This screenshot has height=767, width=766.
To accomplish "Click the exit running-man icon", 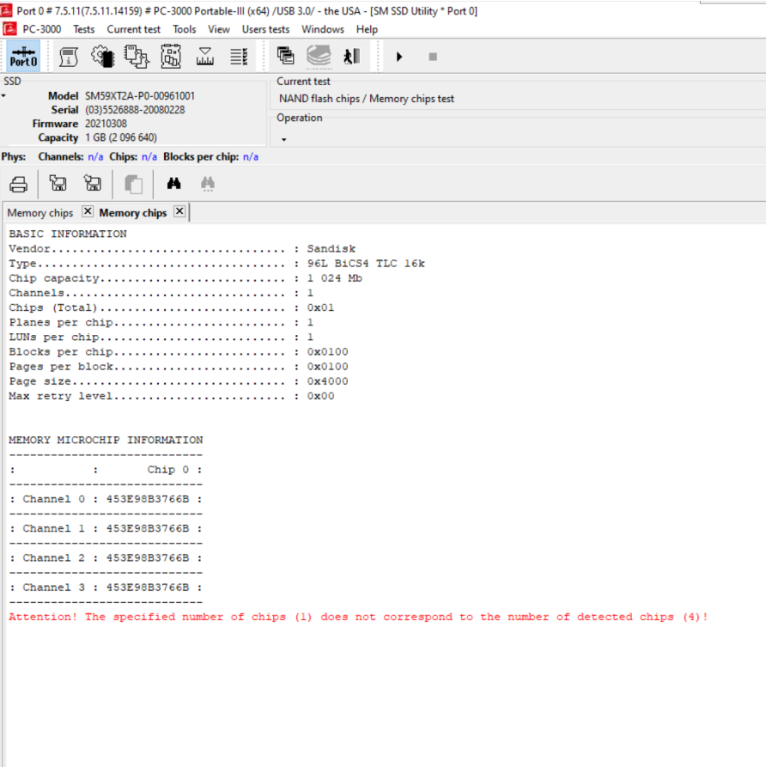I will coord(352,56).
